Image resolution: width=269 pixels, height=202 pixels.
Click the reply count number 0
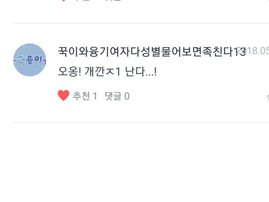(x=127, y=96)
